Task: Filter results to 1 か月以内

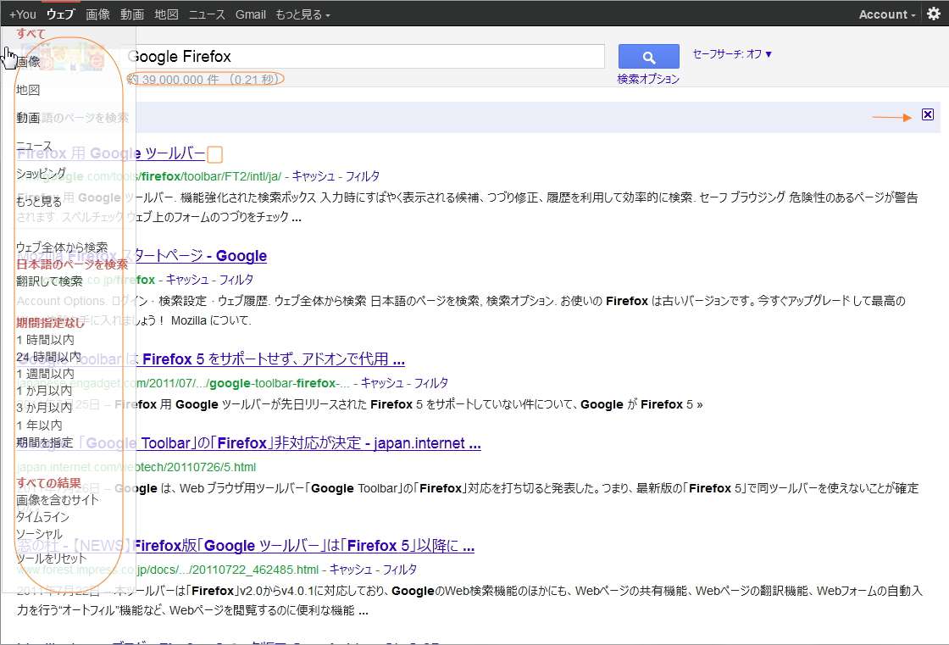Action: coord(44,391)
